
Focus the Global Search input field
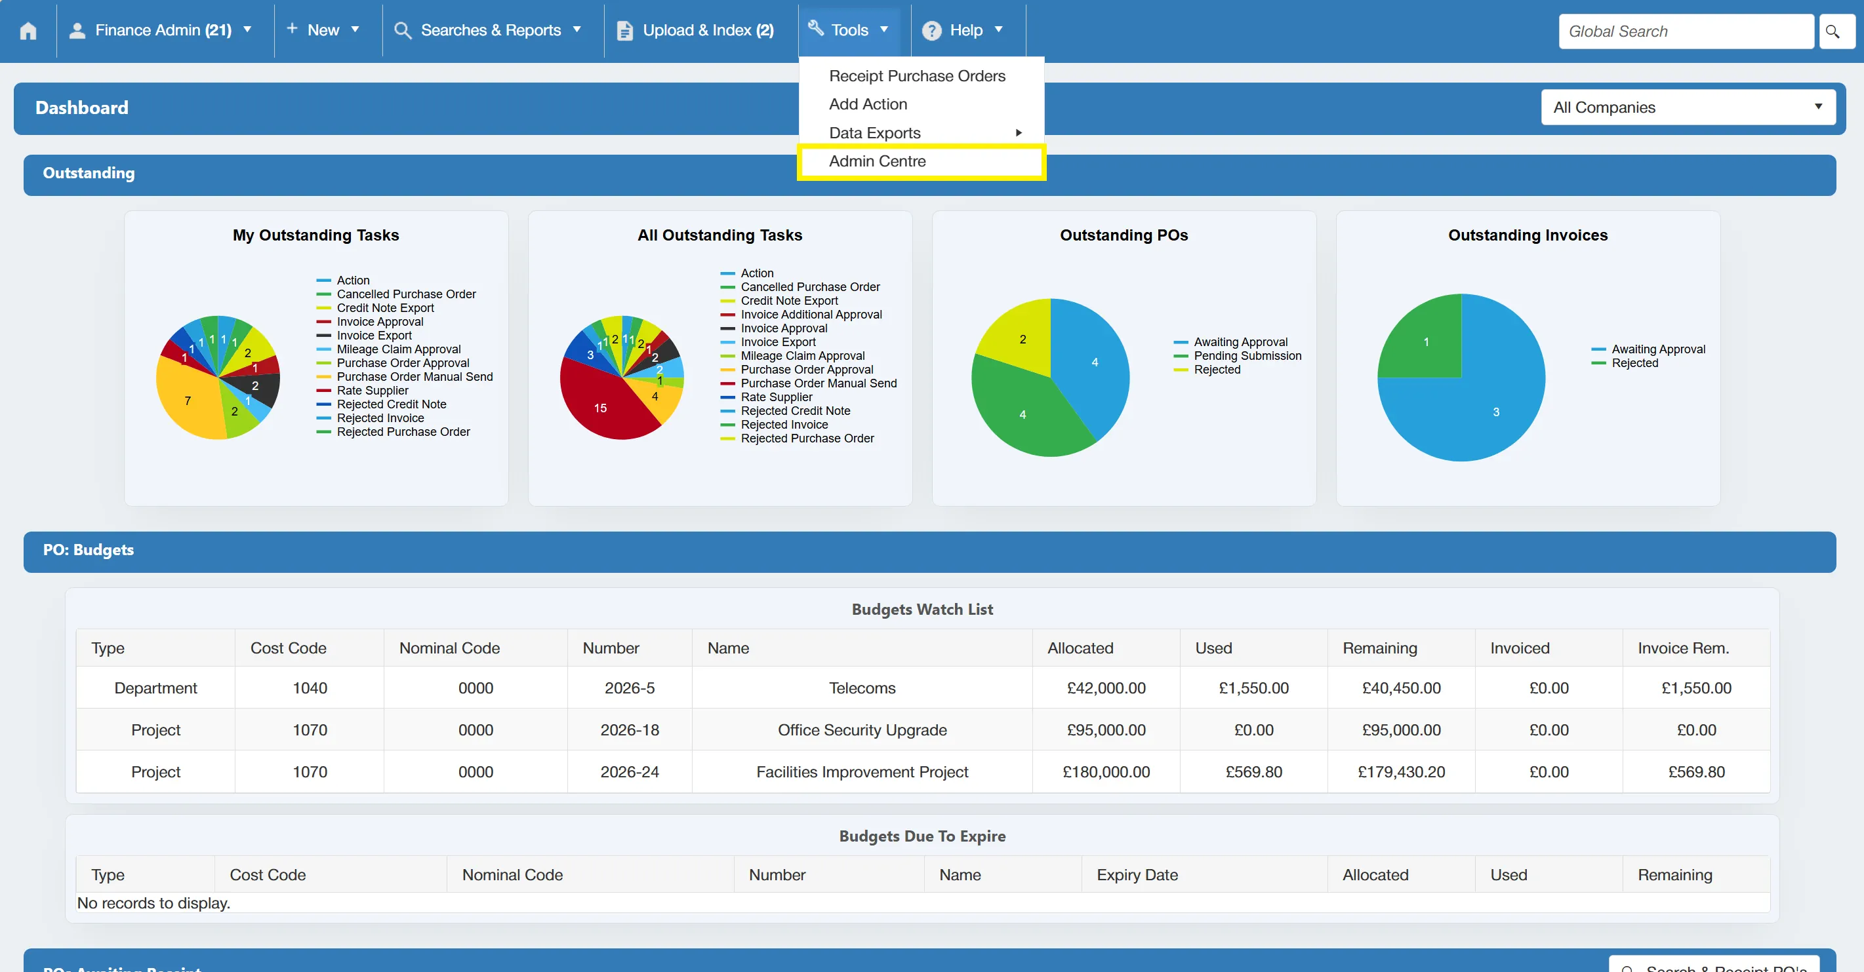[x=1686, y=31]
